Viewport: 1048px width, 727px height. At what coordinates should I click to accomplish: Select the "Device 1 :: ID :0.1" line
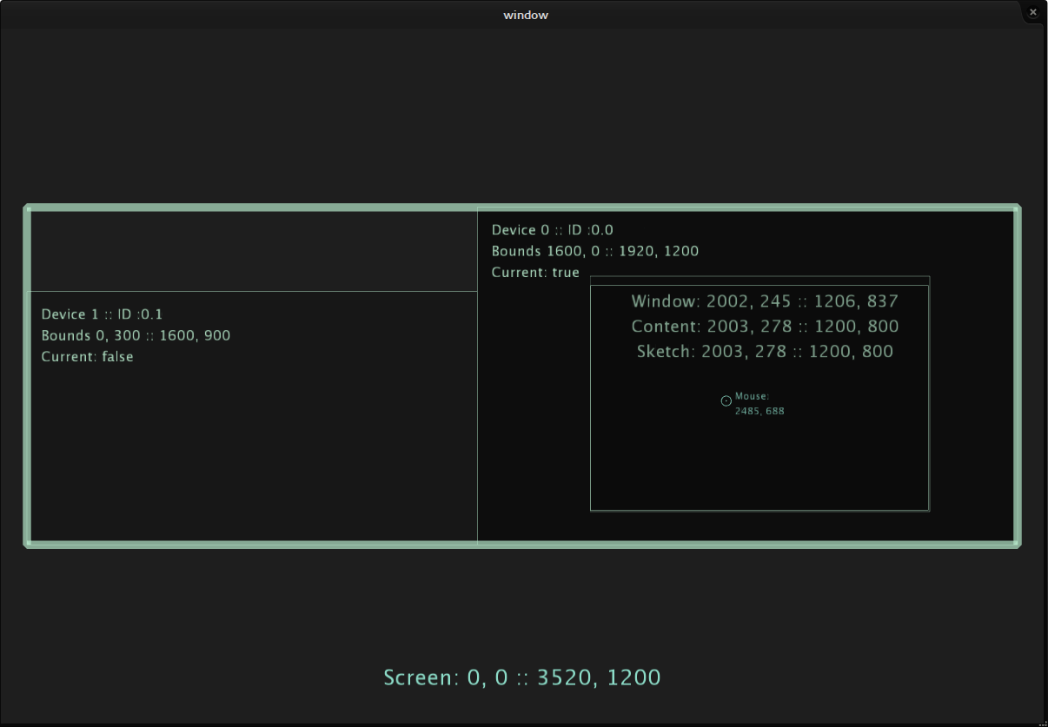(x=102, y=314)
